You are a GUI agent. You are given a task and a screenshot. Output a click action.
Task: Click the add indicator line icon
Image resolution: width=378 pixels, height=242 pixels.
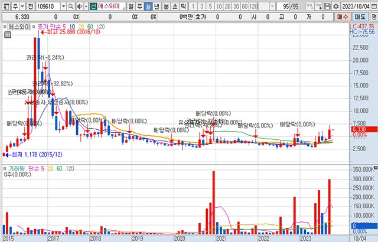tap(319, 6)
